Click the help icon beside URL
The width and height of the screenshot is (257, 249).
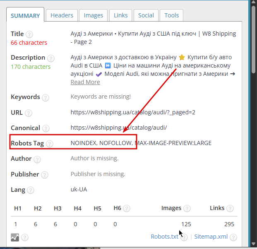(x=29, y=113)
